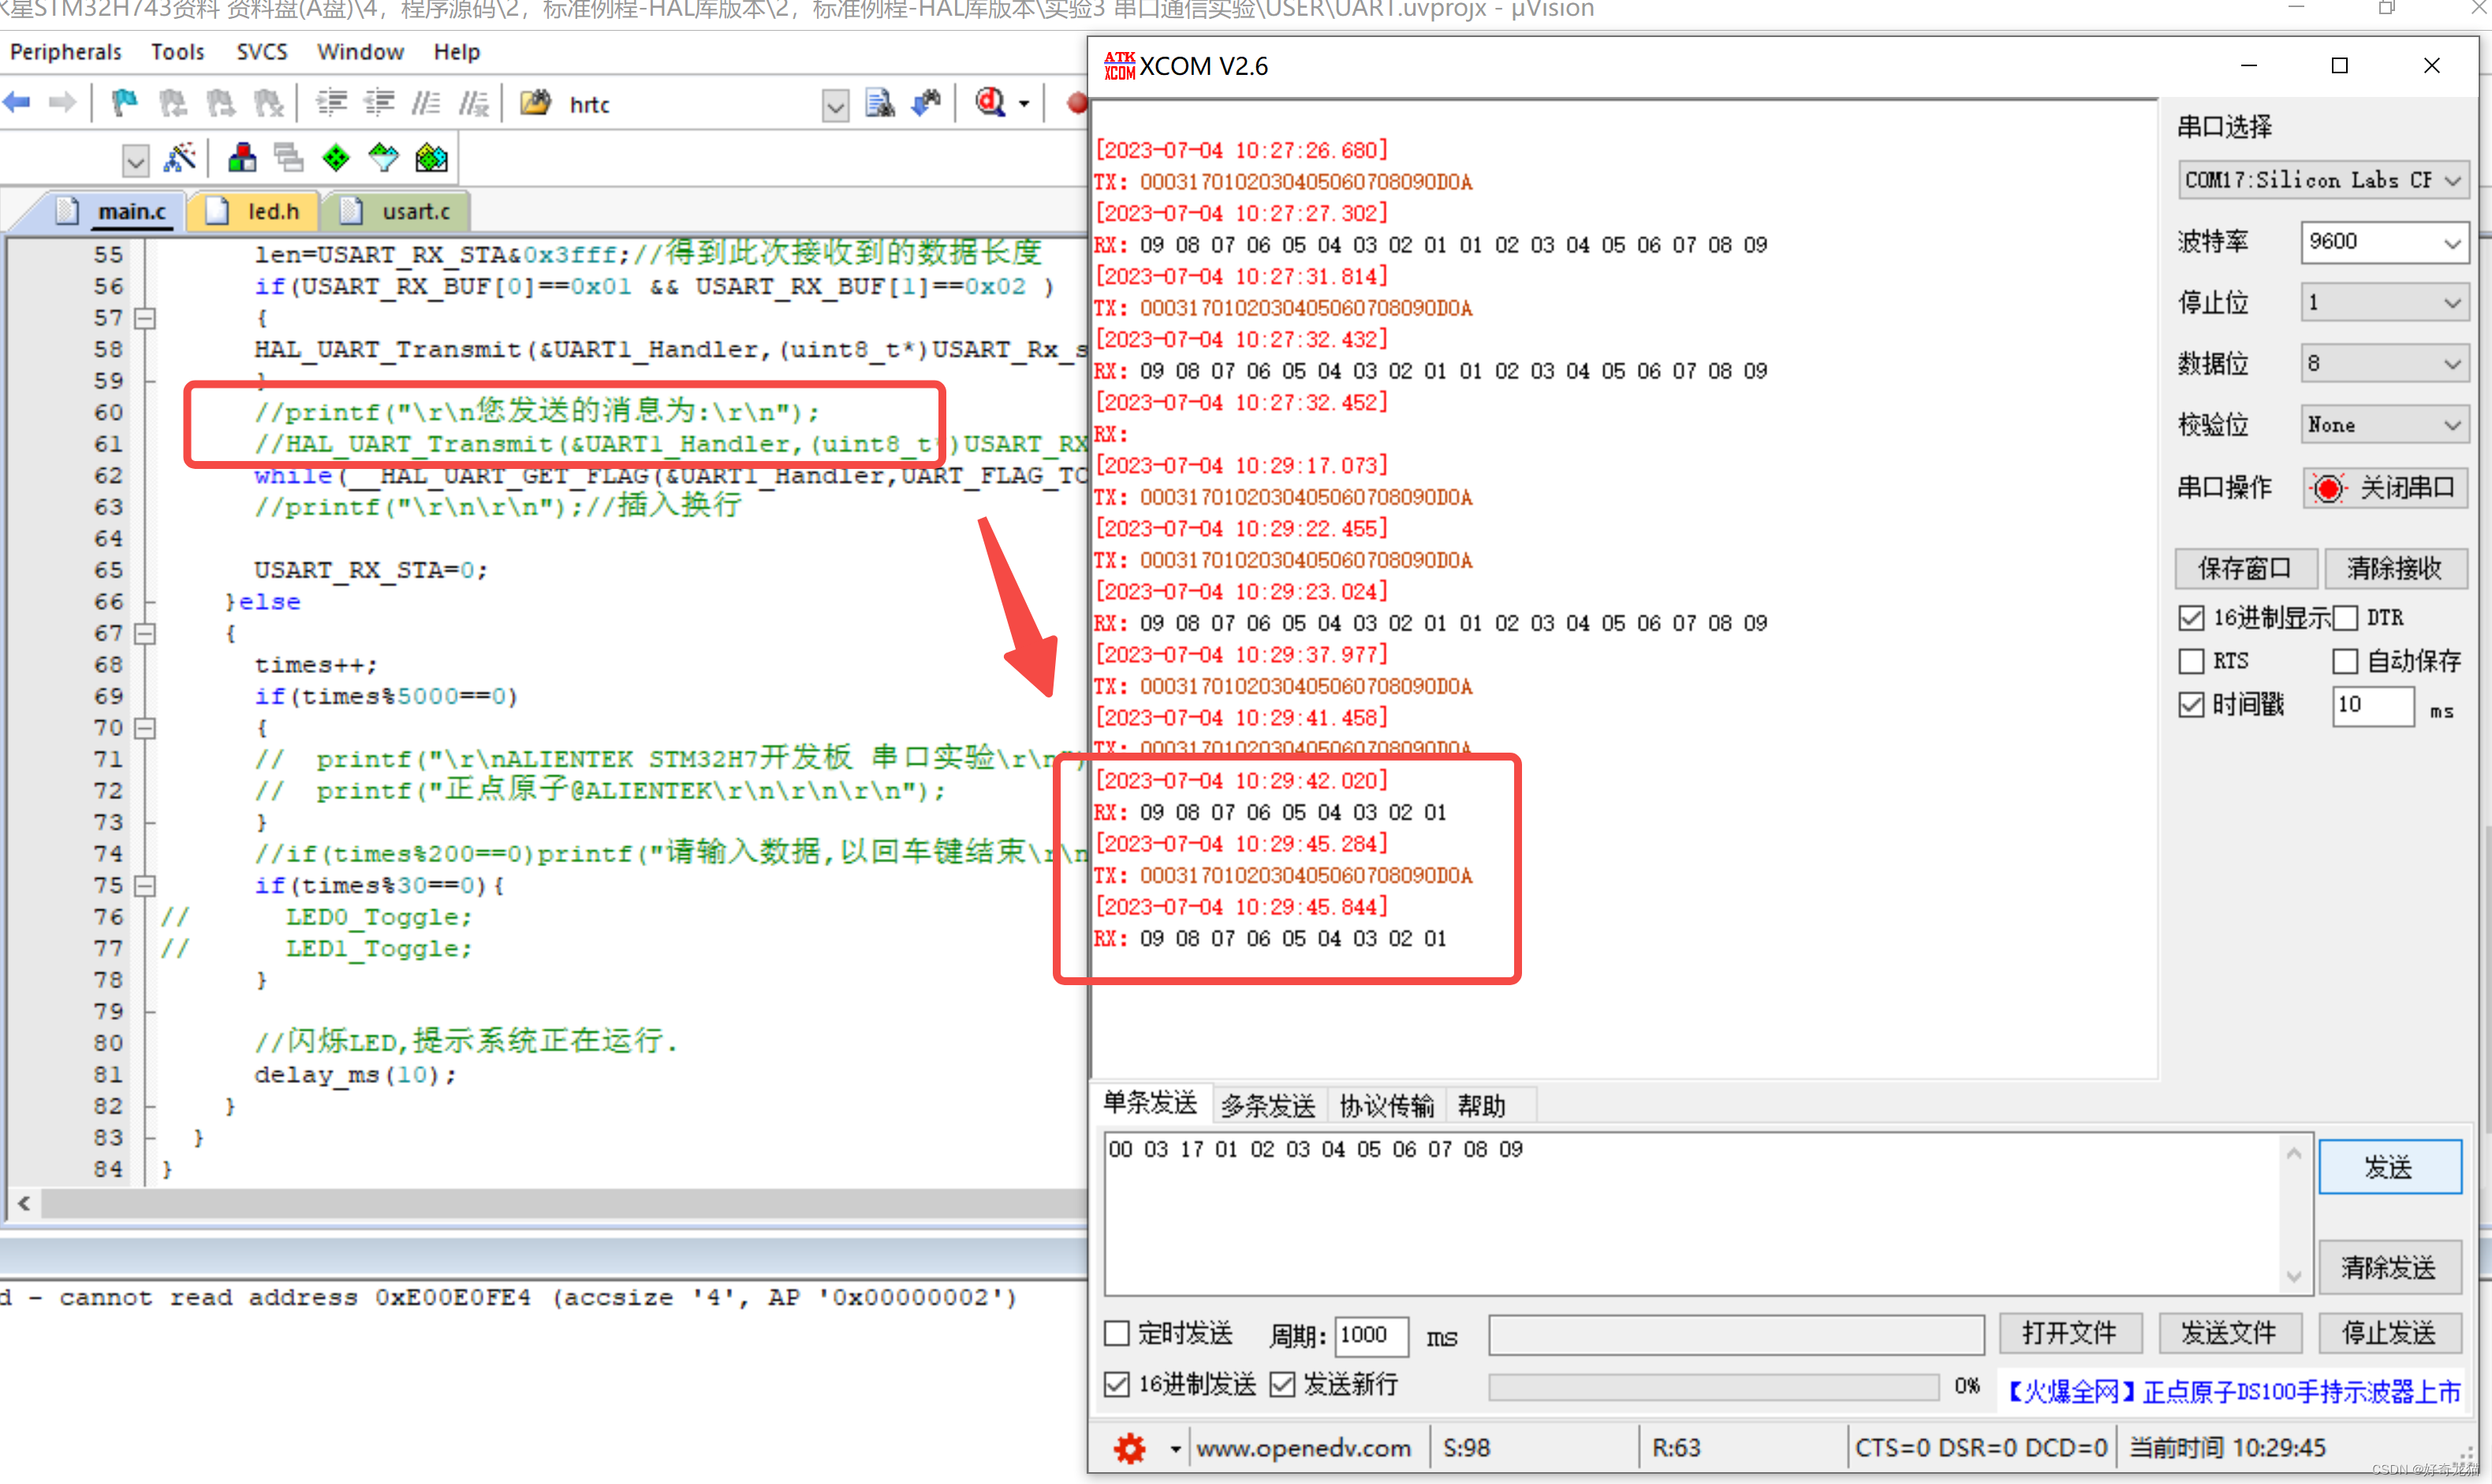
Task: Collapse the code block at line 57
Action: pos(145,318)
